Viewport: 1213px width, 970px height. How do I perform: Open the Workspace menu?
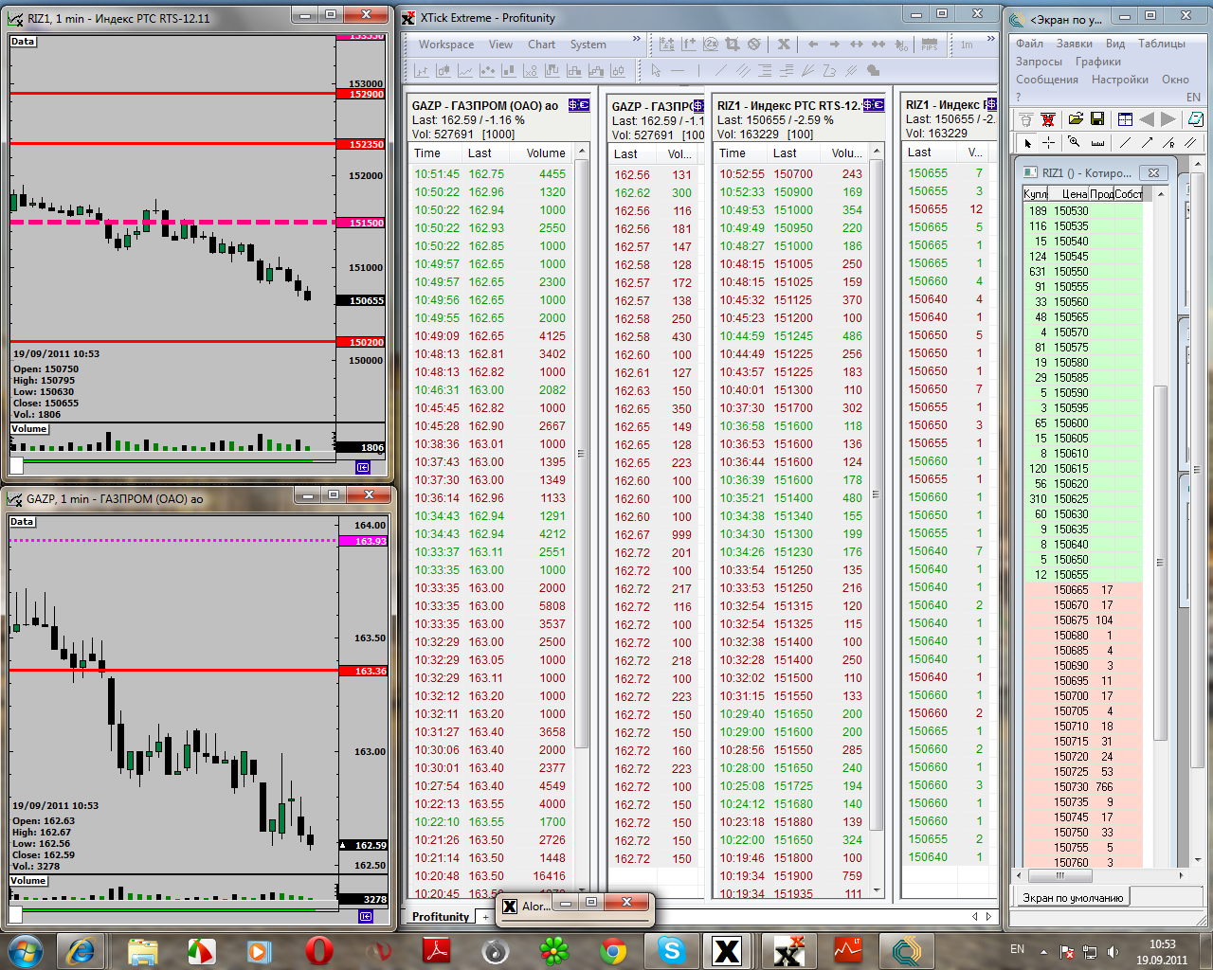pos(446,45)
